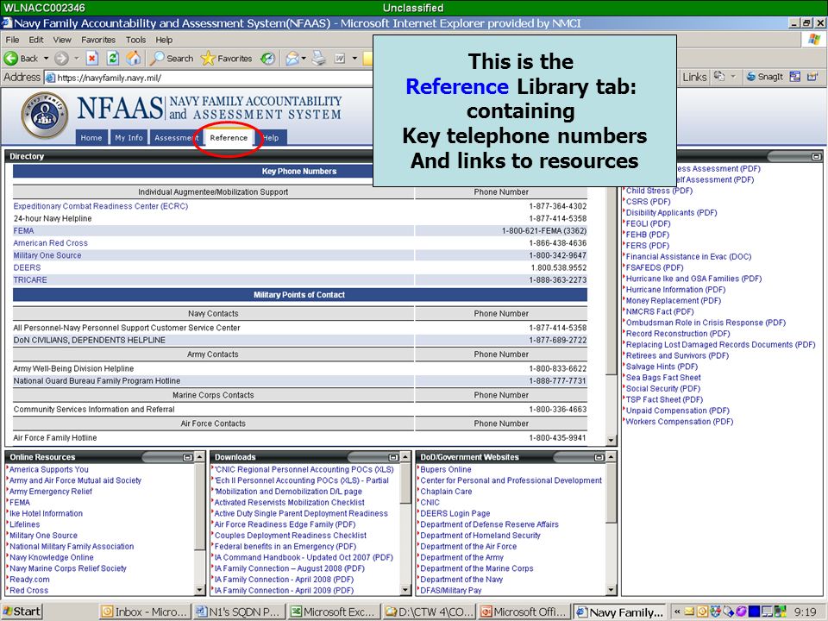
Task: Open the TRICARE directory link
Action: (30, 279)
